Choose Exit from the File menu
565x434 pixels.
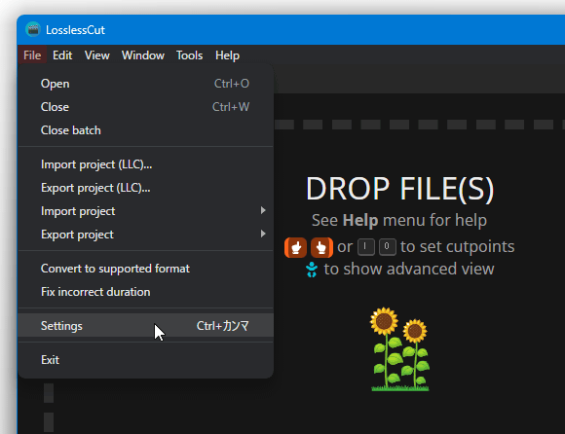tap(146, 360)
